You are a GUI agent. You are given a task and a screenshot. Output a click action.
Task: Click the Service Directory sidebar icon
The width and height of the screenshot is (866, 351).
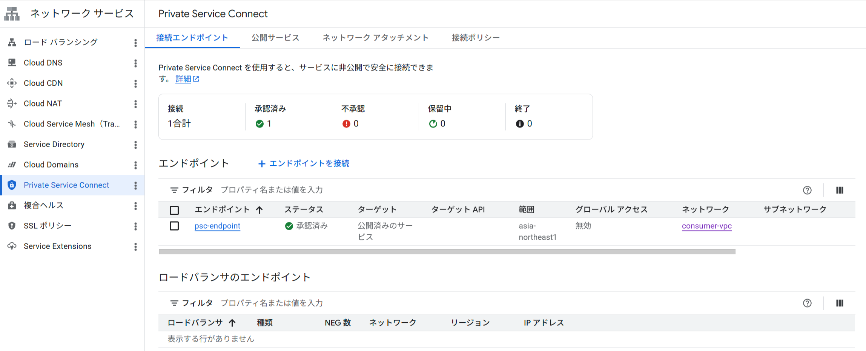(x=12, y=144)
